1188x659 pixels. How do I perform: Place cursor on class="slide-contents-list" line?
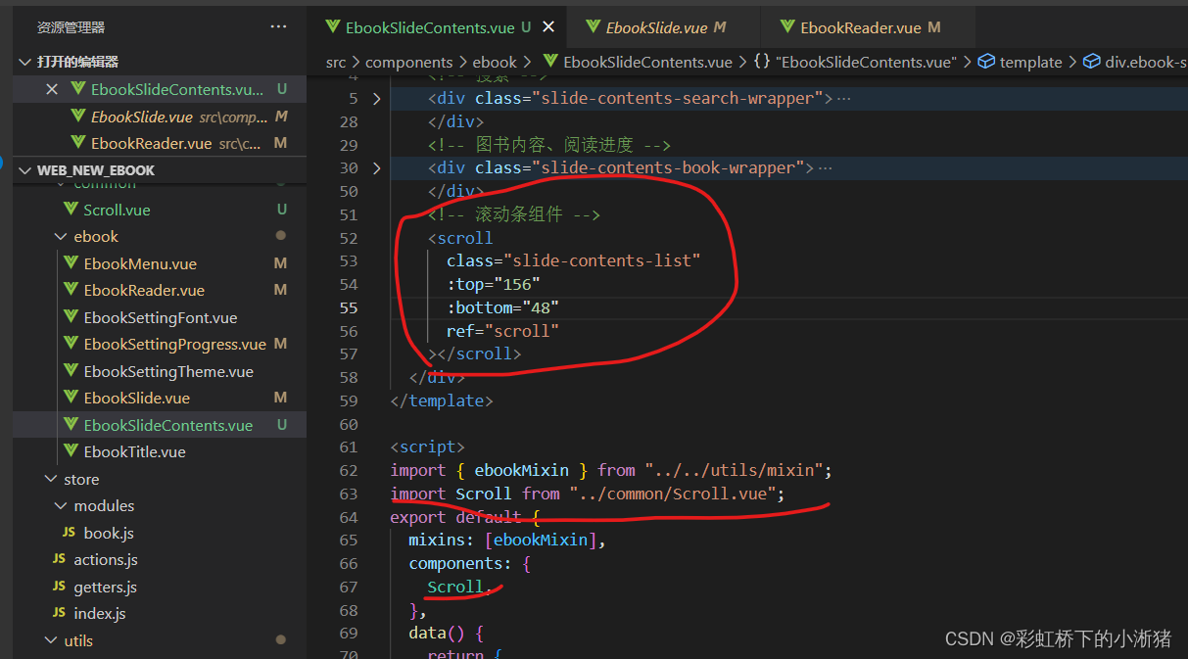(574, 260)
